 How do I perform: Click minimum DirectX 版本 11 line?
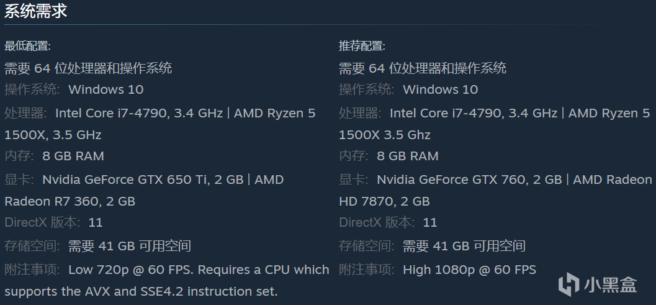[53, 222]
